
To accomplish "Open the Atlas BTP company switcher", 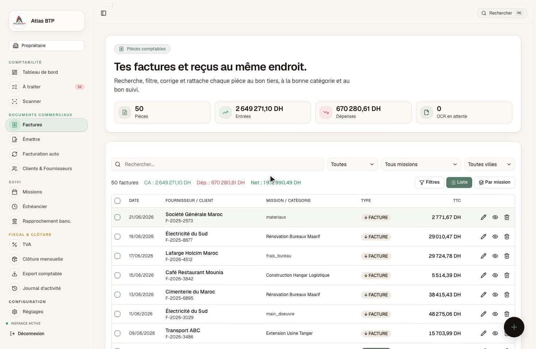I will tap(47, 21).
